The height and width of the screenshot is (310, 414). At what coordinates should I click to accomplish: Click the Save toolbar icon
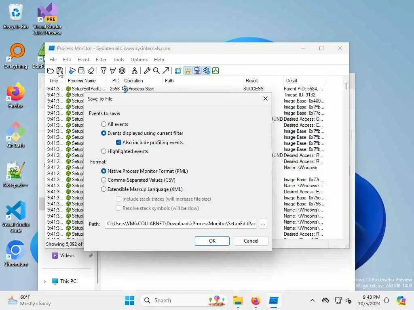coord(60,71)
